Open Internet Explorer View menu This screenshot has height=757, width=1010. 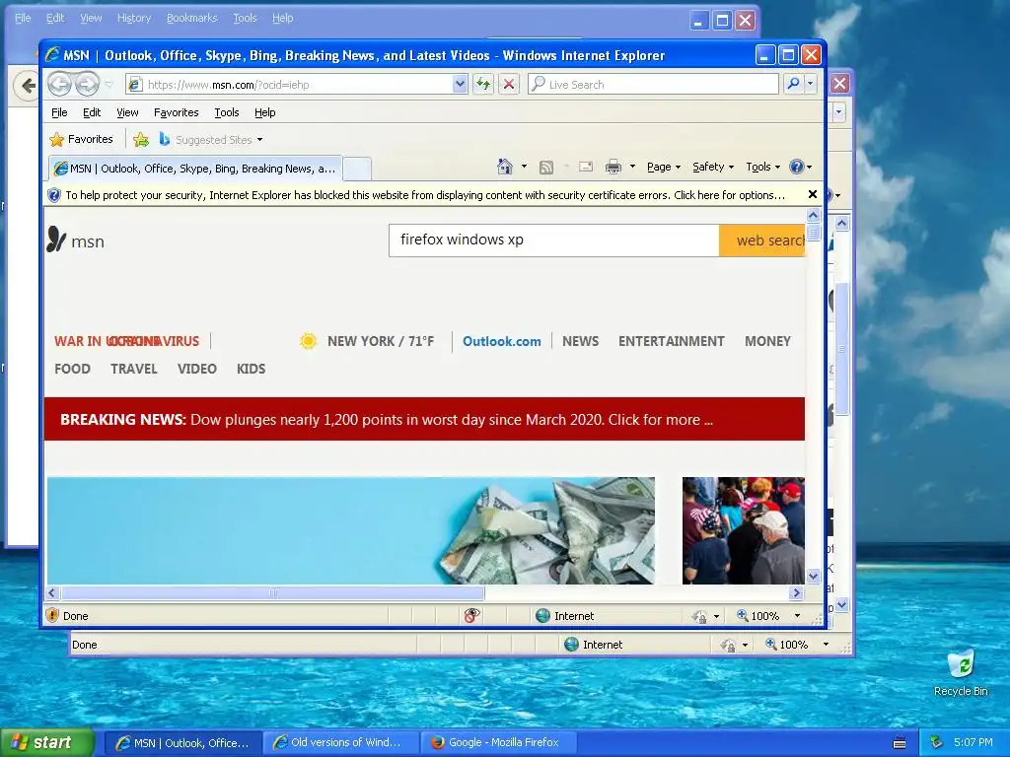click(x=127, y=112)
